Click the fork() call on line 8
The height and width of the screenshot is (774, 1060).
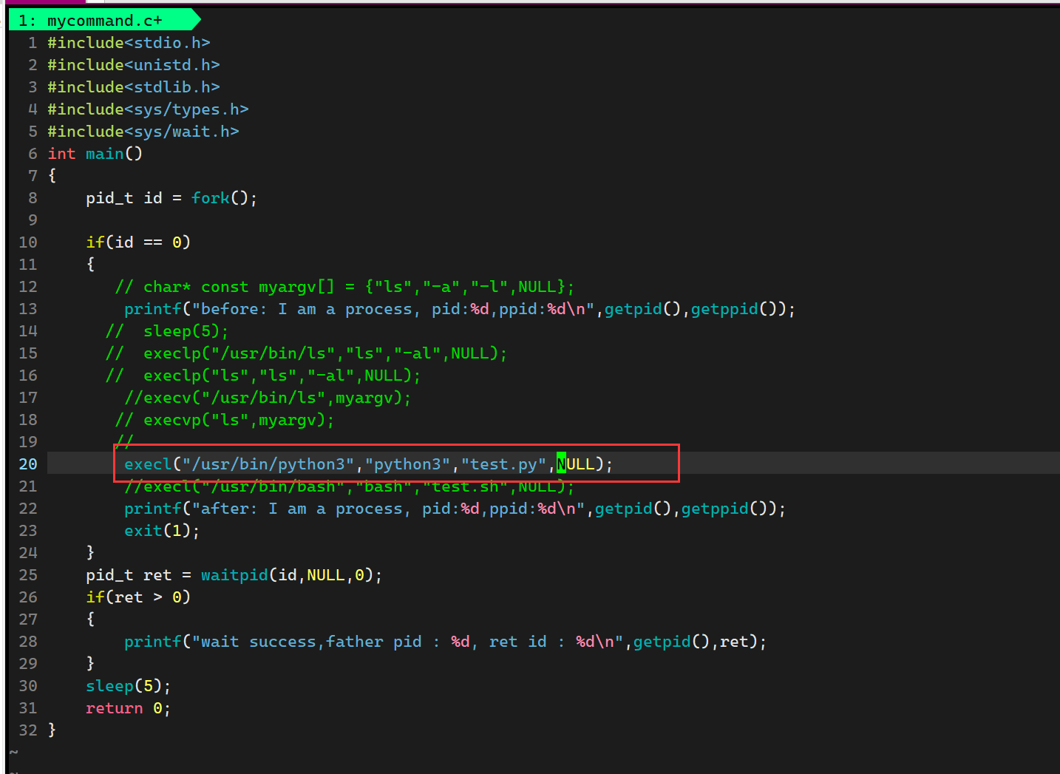tap(220, 198)
